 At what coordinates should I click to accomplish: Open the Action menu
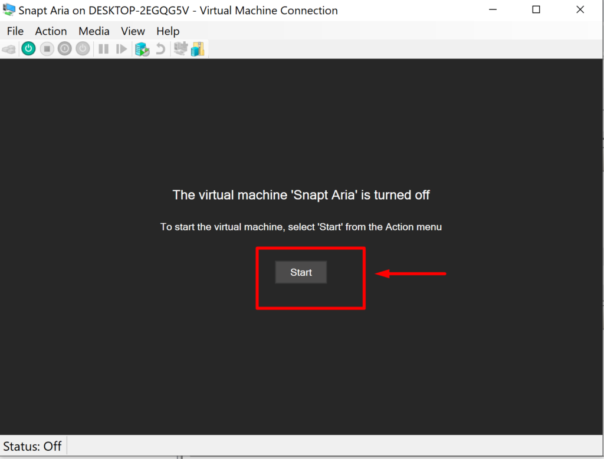(x=51, y=31)
